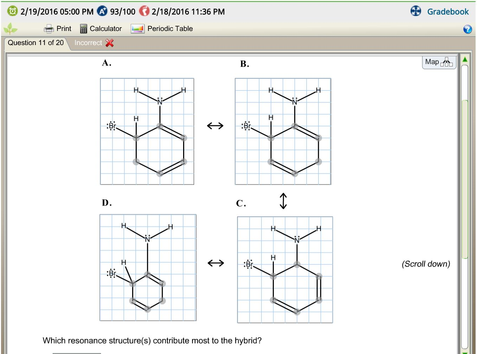This screenshot has height=354, width=477.
Task: Click the leaf icon on the toolbar
Action: point(11,29)
